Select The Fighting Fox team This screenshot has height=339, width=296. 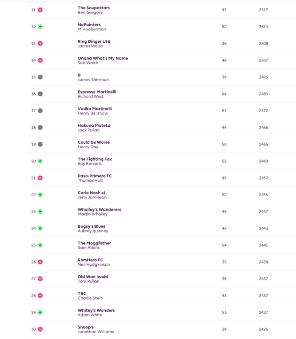(95, 159)
